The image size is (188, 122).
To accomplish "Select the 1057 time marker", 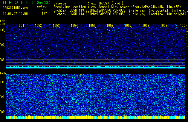I will pos(128,26).
